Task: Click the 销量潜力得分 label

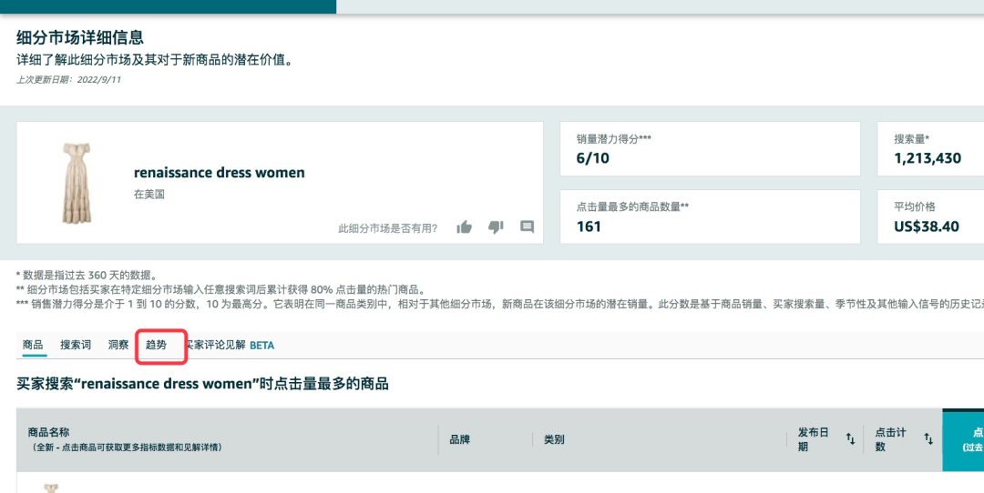Action: (x=614, y=139)
